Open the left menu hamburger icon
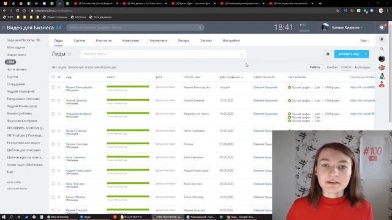 point(3,28)
